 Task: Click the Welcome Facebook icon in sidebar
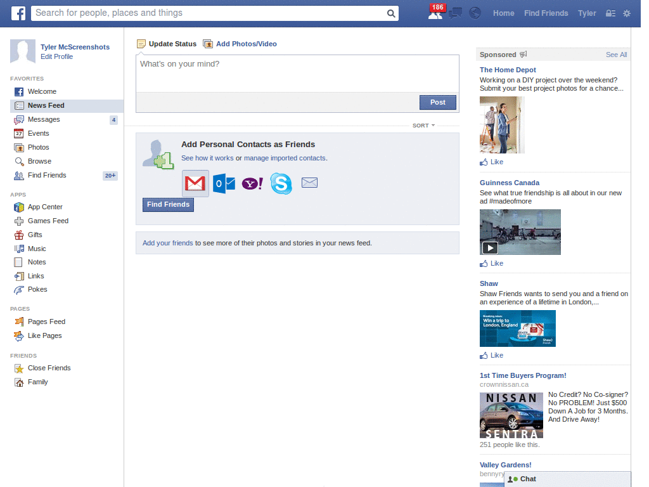click(x=18, y=91)
